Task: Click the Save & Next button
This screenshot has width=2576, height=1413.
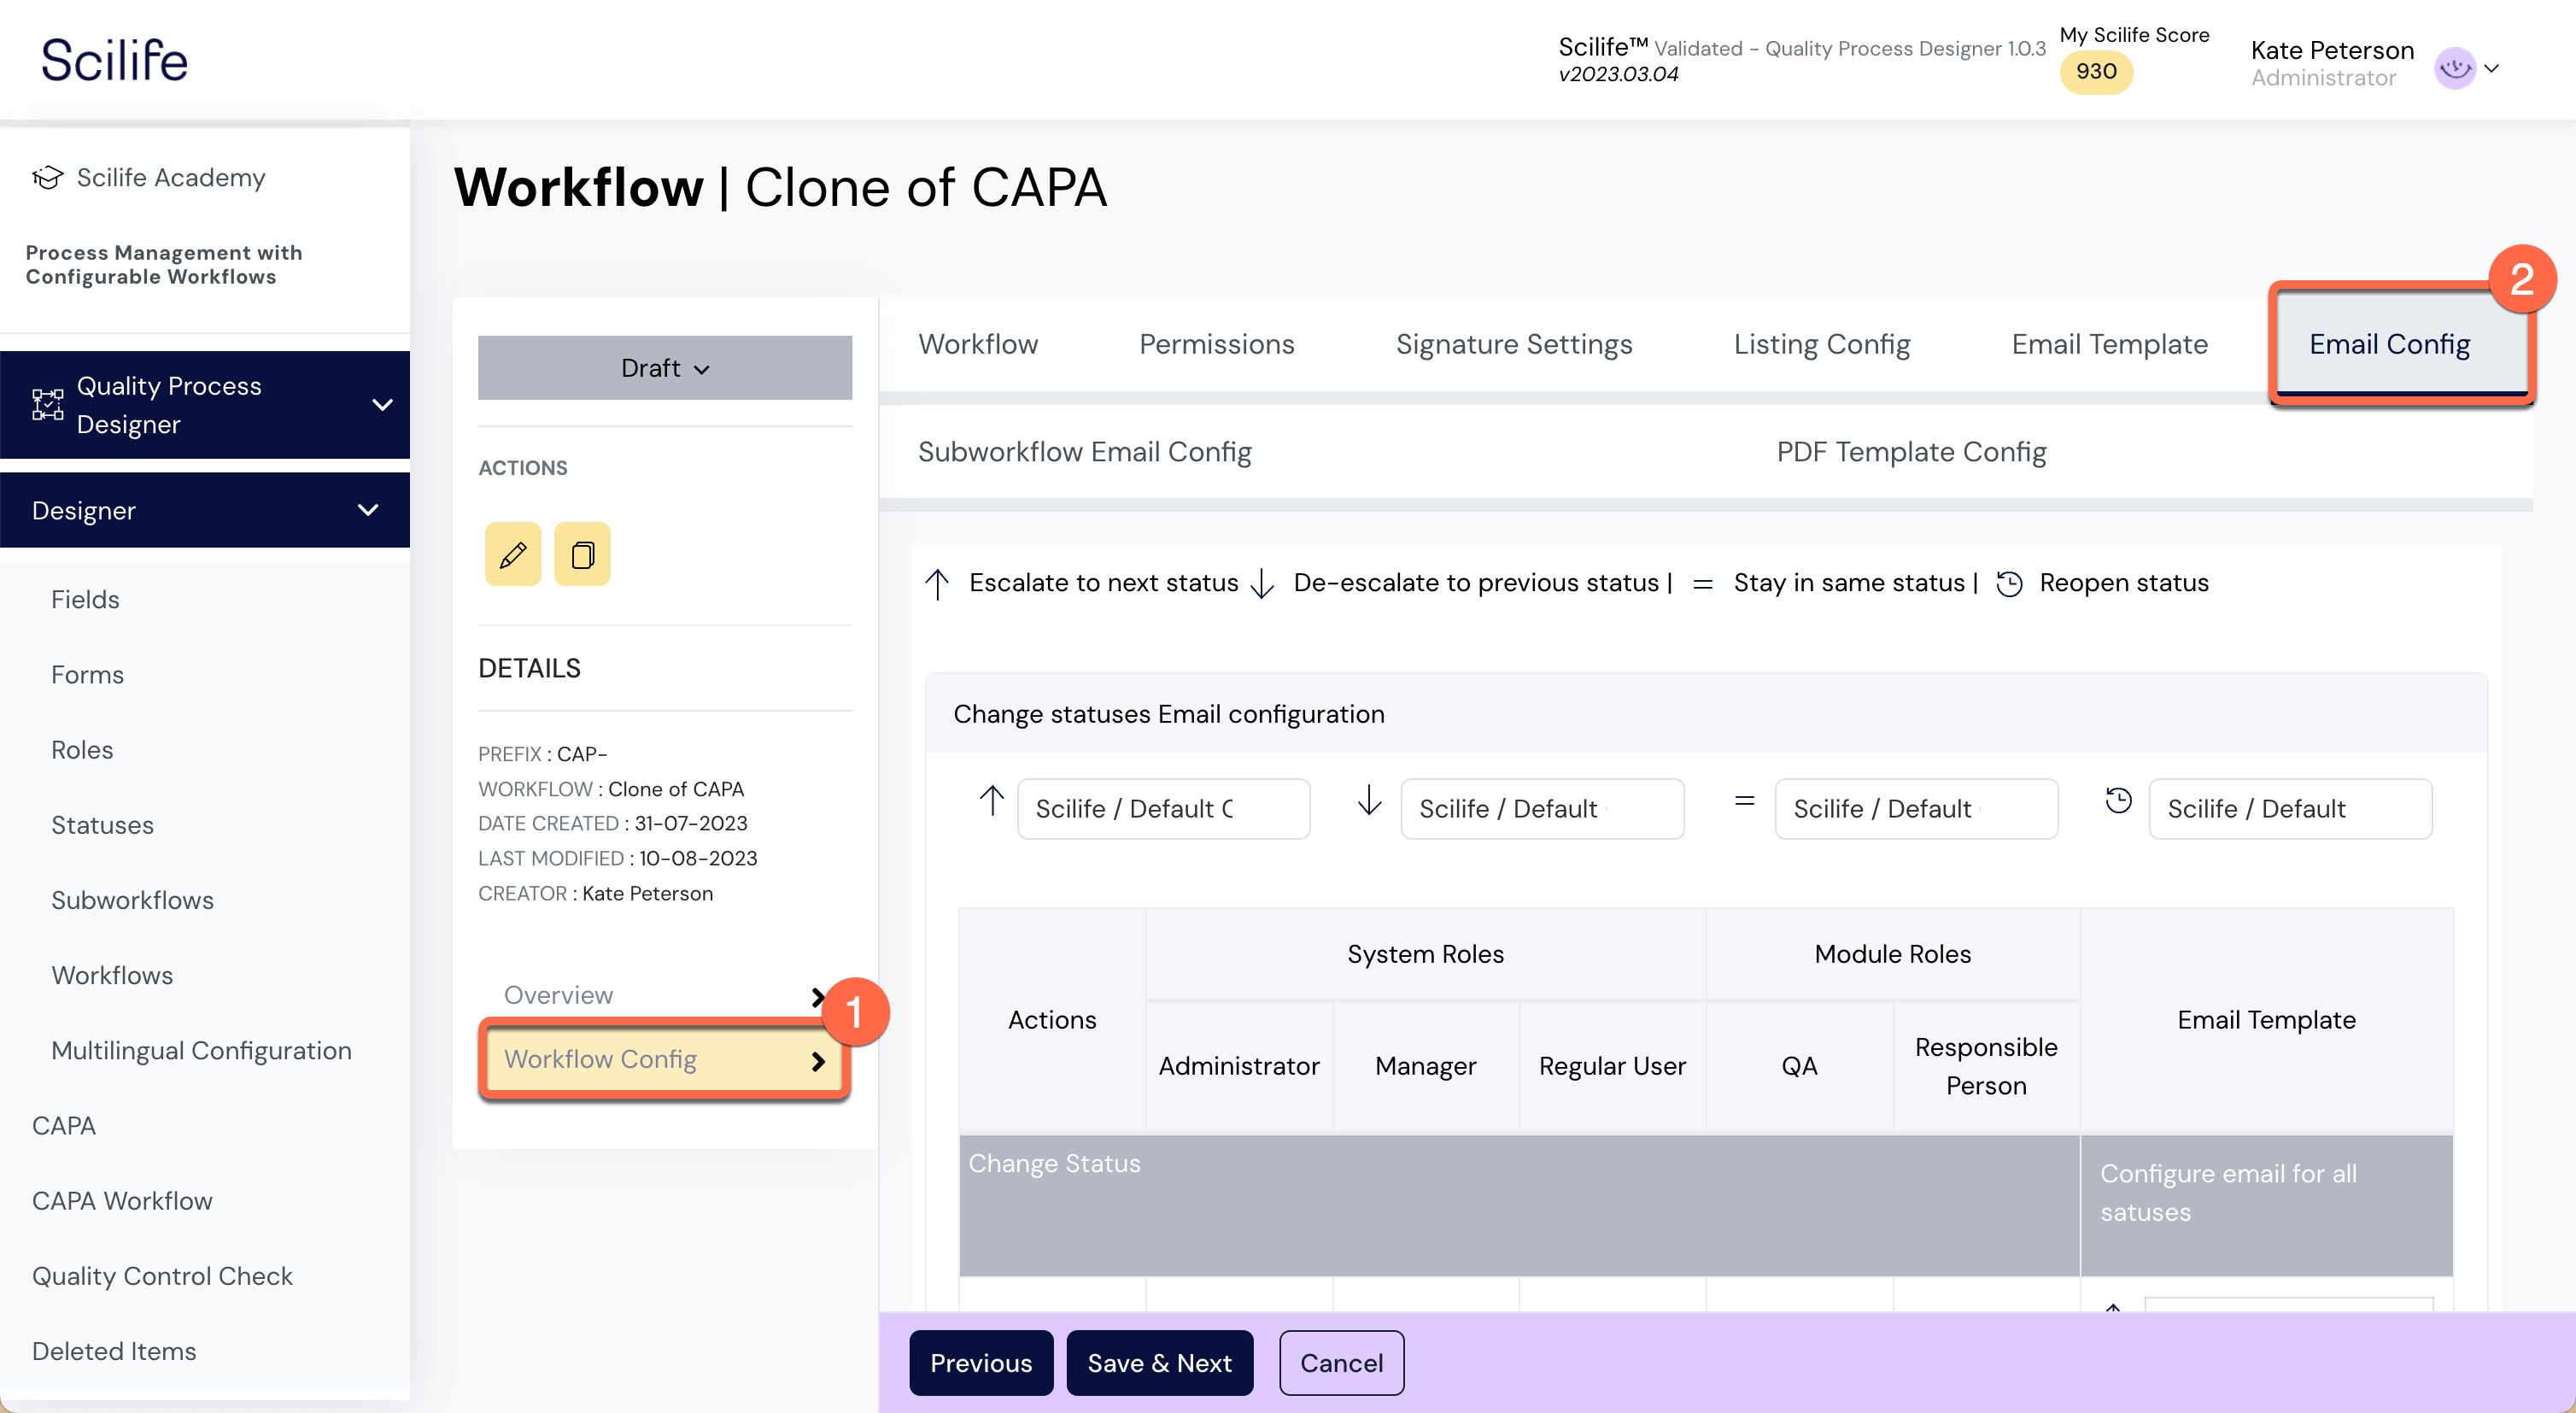Action: (x=1159, y=1362)
